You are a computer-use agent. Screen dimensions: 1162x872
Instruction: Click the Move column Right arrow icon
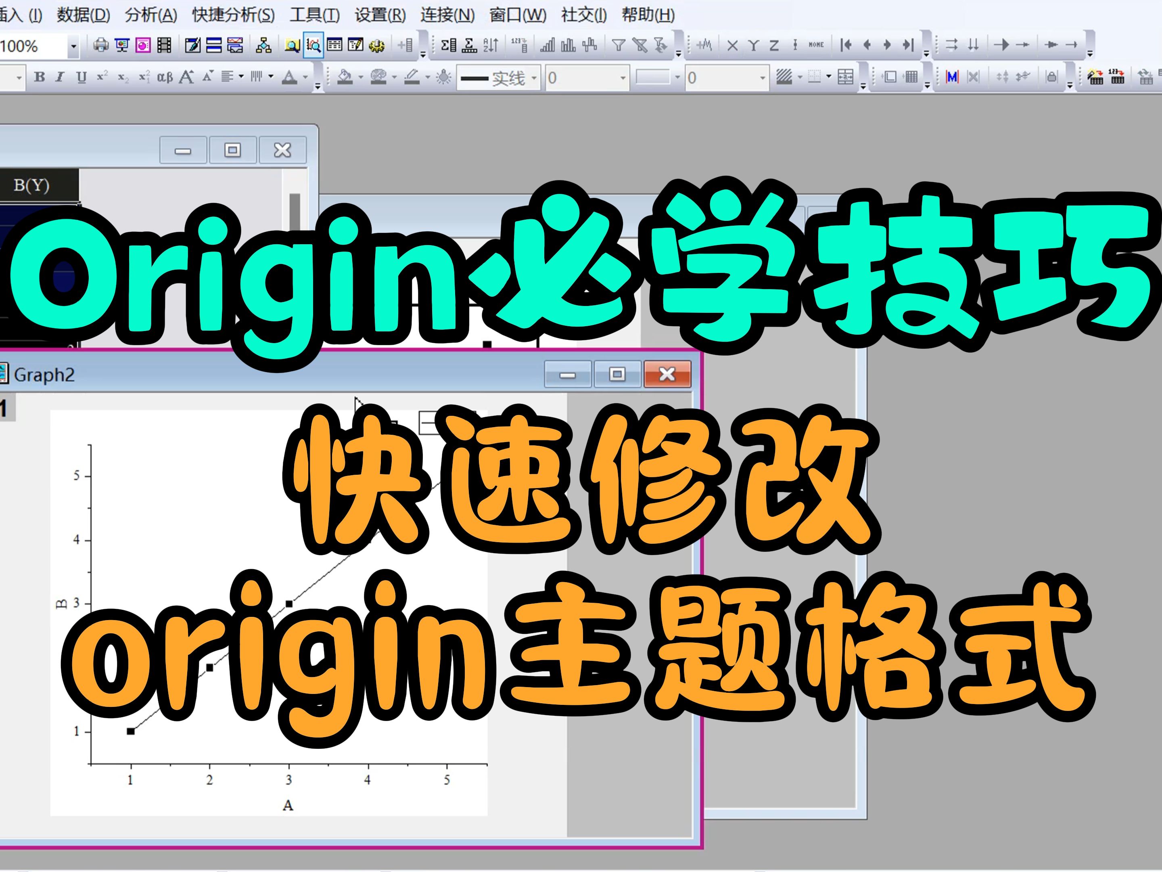tap(887, 45)
